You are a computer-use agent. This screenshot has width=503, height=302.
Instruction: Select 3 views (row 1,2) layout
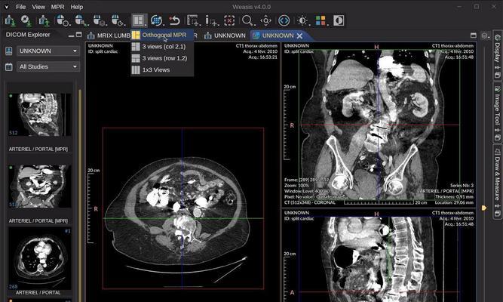(x=162, y=58)
